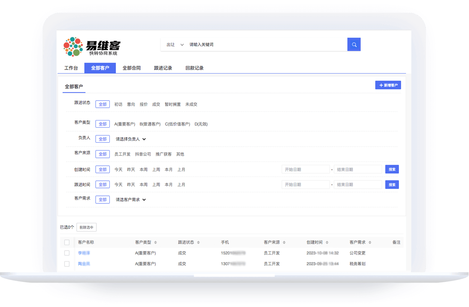Screen dimensions: 469x307
Task: Click 开始日期 field in 创建时间 row
Action: point(305,169)
